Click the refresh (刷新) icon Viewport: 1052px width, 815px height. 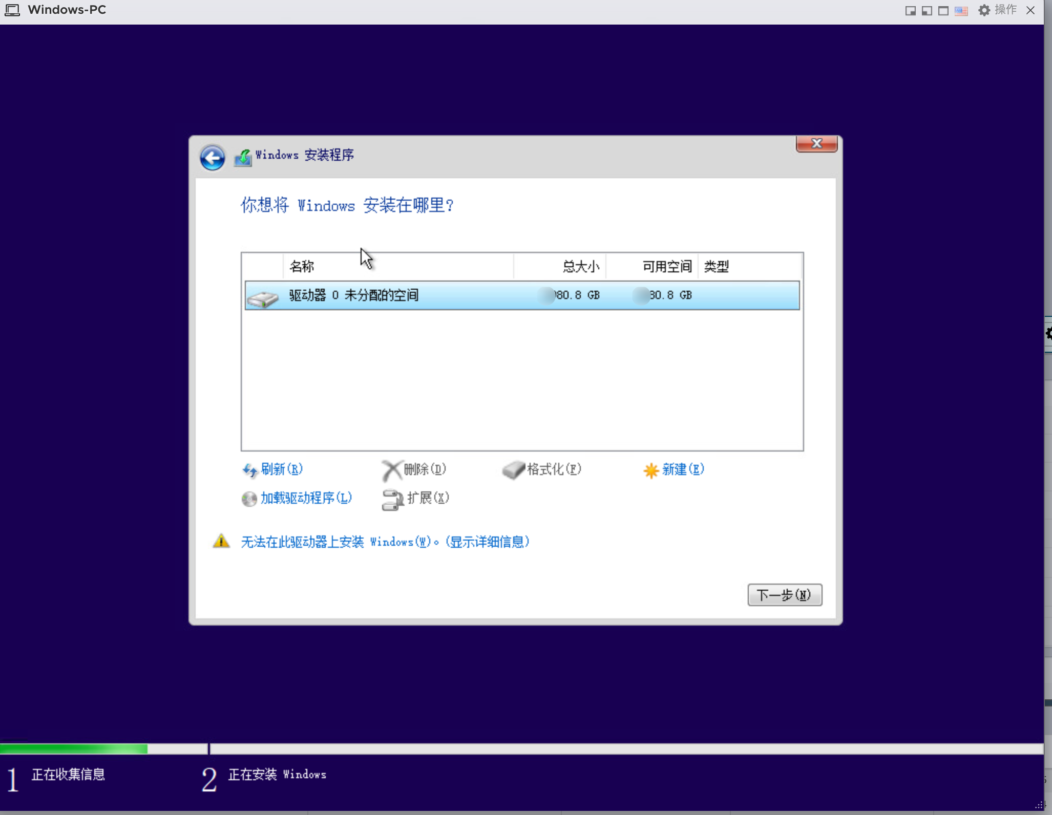(249, 470)
